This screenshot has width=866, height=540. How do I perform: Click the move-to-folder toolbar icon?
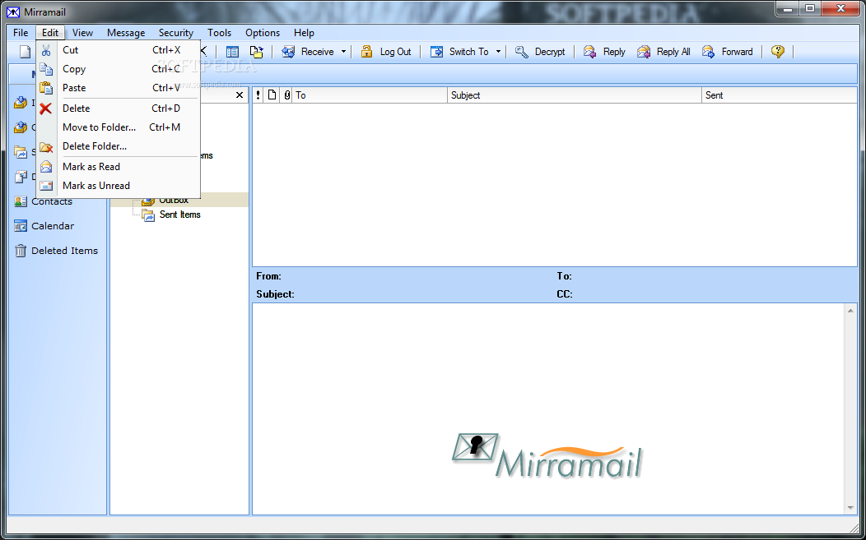coord(256,52)
